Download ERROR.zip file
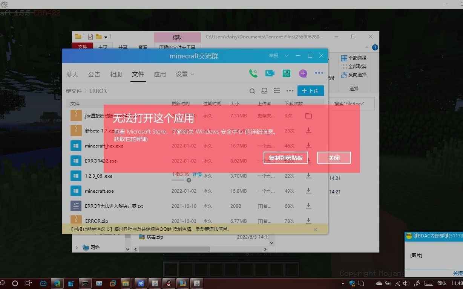 point(308,221)
